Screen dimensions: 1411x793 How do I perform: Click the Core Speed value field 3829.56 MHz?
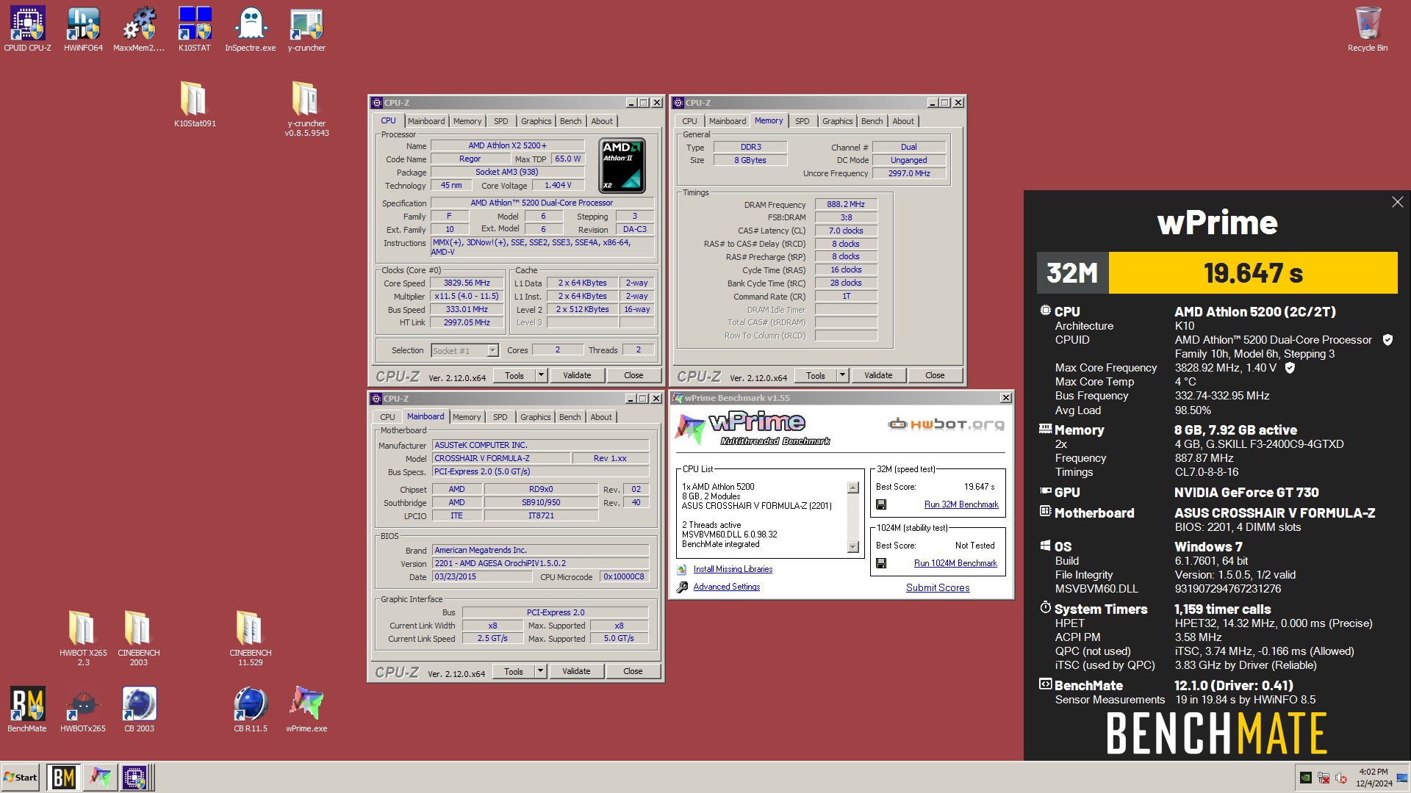(467, 283)
